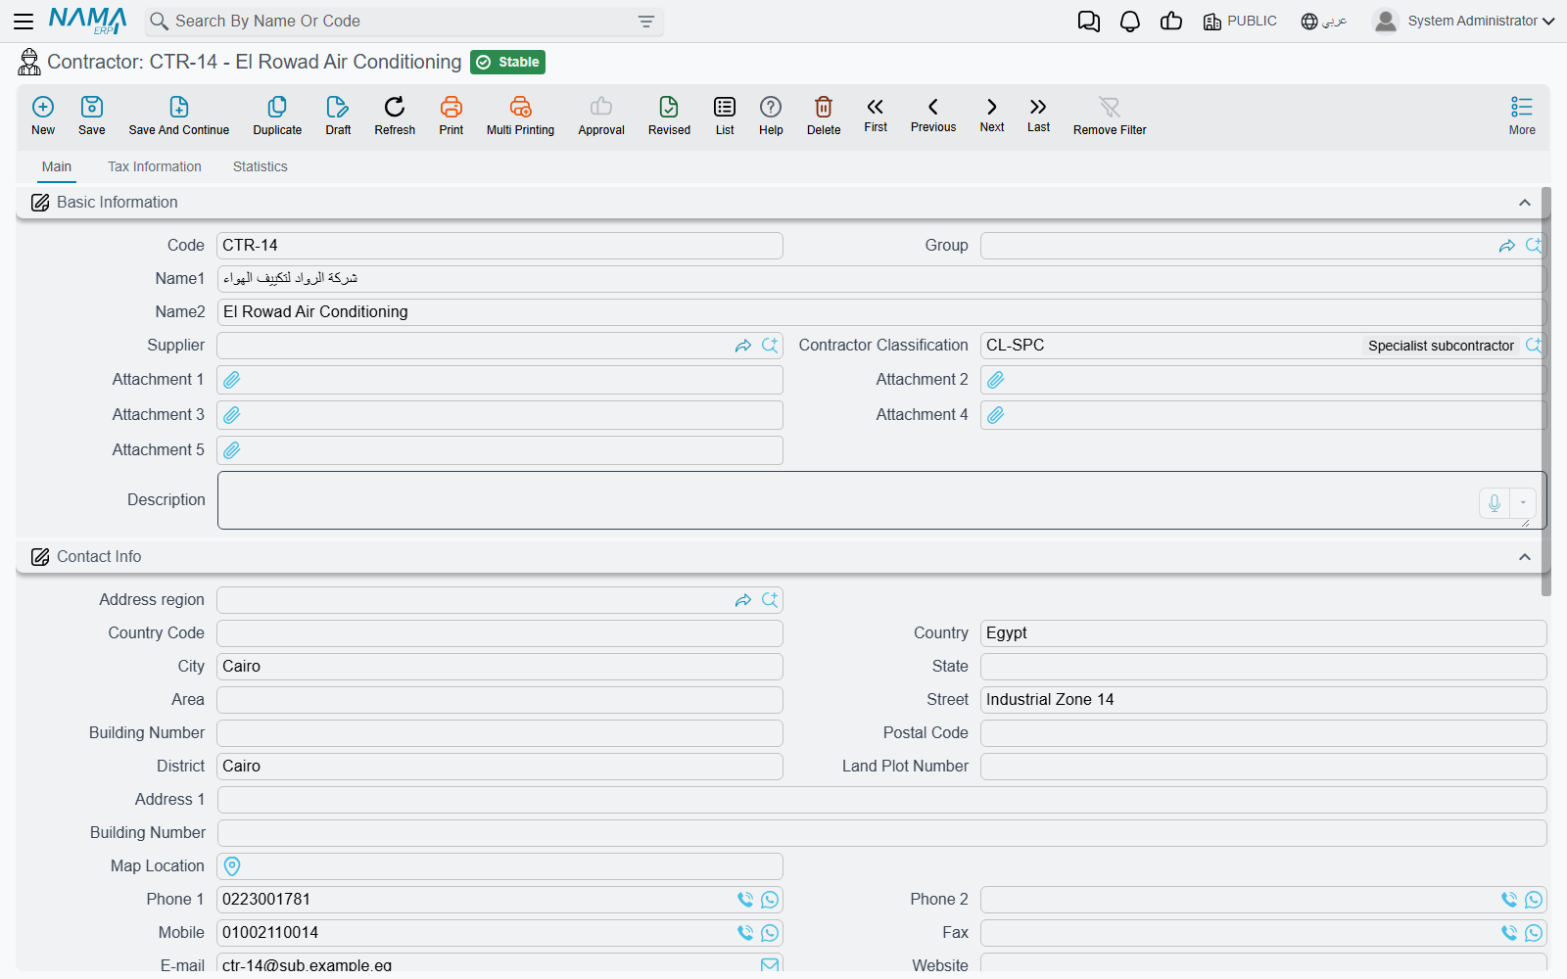The image size is (1567, 979).
Task: Switch to the Statistics tab
Action: point(261,166)
